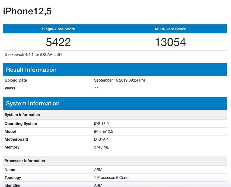The height and width of the screenshot is (187, 231).
Task: Click the iPhone12,5 value in Model row
Action: pos(104,131)
